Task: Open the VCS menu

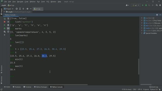Action: pos(48,2)
